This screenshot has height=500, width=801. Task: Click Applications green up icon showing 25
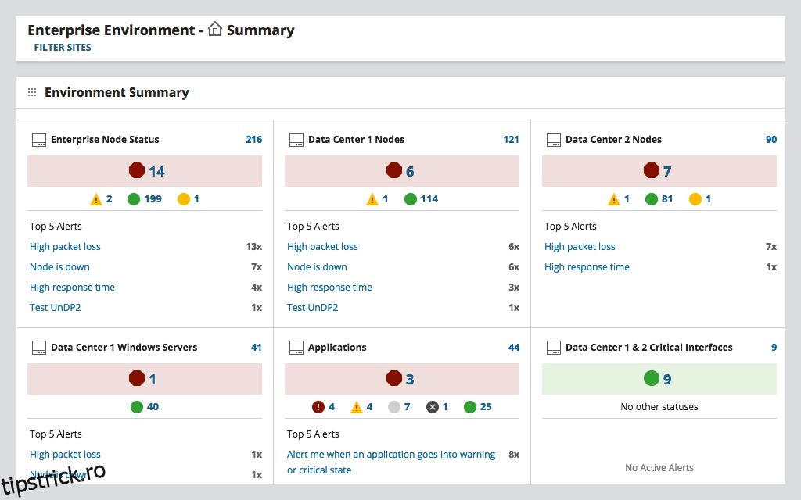coord(470,406)
